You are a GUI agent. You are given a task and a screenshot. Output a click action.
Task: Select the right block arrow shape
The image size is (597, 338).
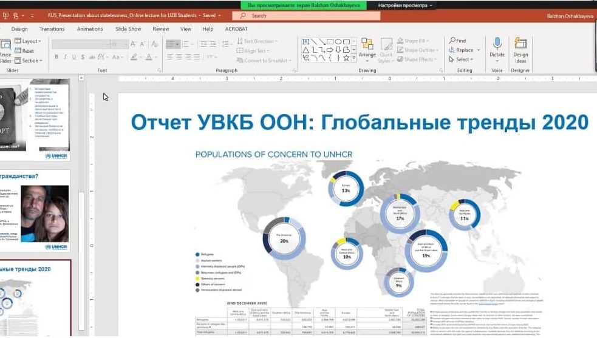click(330, 50)
